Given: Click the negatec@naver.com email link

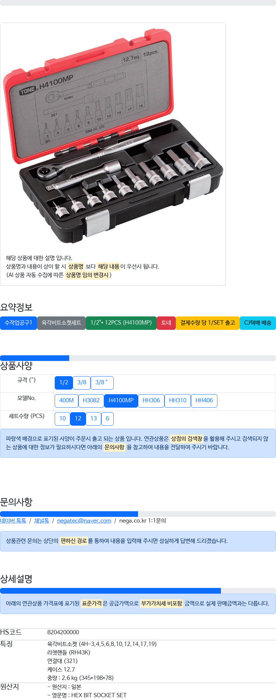Looking at the screenshot, I should tap(84, 521).
